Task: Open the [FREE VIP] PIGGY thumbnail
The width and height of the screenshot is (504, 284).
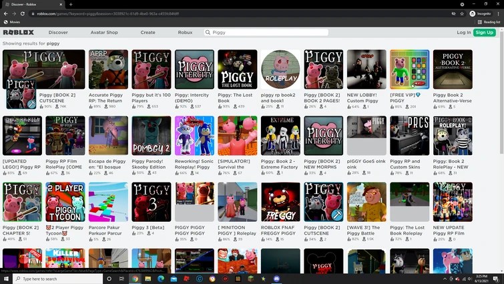Action: pyautogui.click(x=410, y=69)
